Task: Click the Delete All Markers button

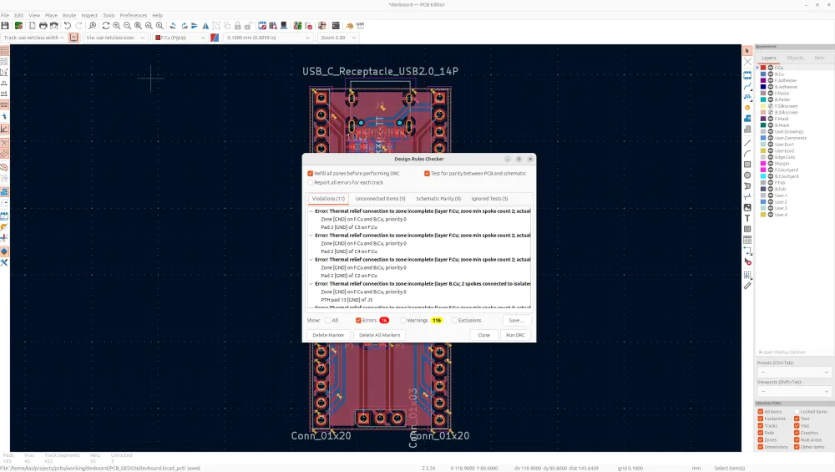Action: pos(379,335)
